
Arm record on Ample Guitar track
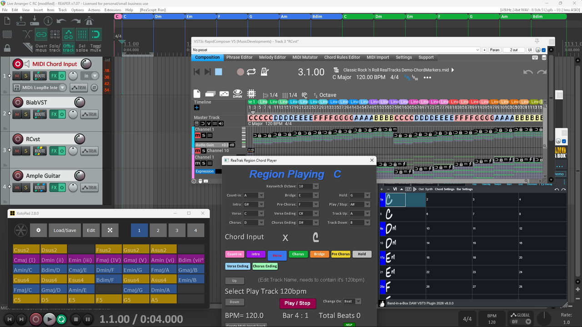coord(18,176)
